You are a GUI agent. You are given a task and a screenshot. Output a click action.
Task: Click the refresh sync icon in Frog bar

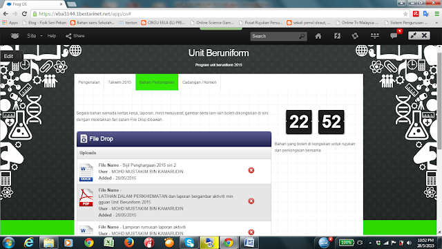(355, 36)
